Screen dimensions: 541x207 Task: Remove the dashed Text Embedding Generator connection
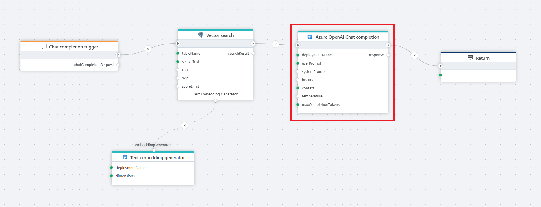[184, 125]
